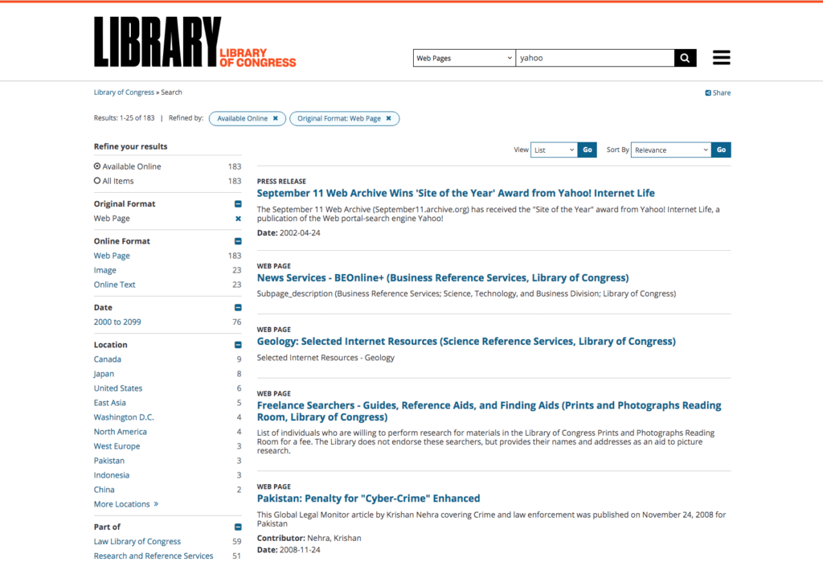Filter by Online Text format
The width and height of the screenshot is (823, 566).
click(x=114, y=285)
